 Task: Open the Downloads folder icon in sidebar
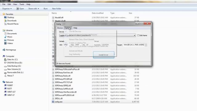(x=5, y=21)
